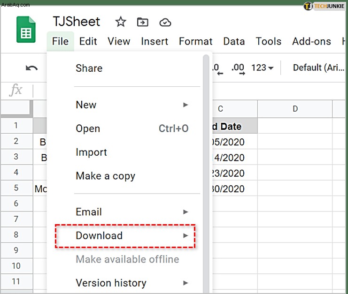Open the 123 number format dropdown
This screenshot has width=348, height=294.
pos(262,68)
